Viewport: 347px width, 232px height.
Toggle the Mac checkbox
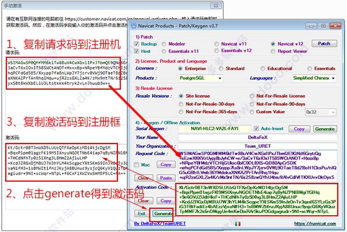click(x=136, y=165)
